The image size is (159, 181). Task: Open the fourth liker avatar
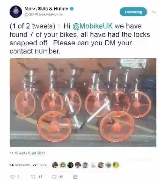(78, 165)
